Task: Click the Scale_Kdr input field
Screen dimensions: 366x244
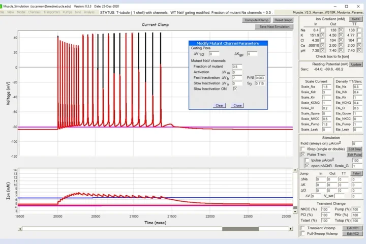Action: (x=326, y=92)
